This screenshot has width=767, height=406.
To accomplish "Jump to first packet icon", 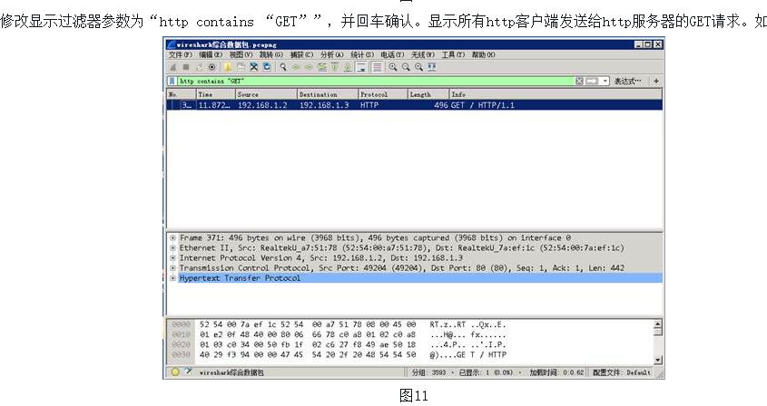I will coord(335,67).
